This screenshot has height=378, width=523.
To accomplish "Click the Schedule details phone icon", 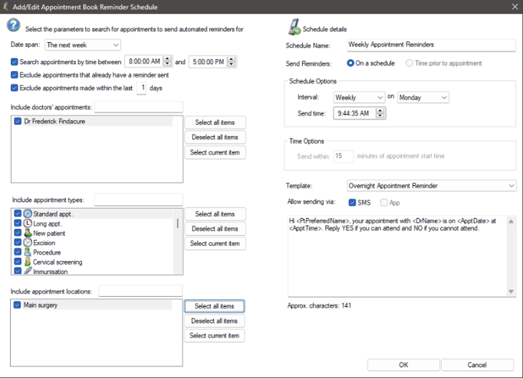I will [294, 28].
